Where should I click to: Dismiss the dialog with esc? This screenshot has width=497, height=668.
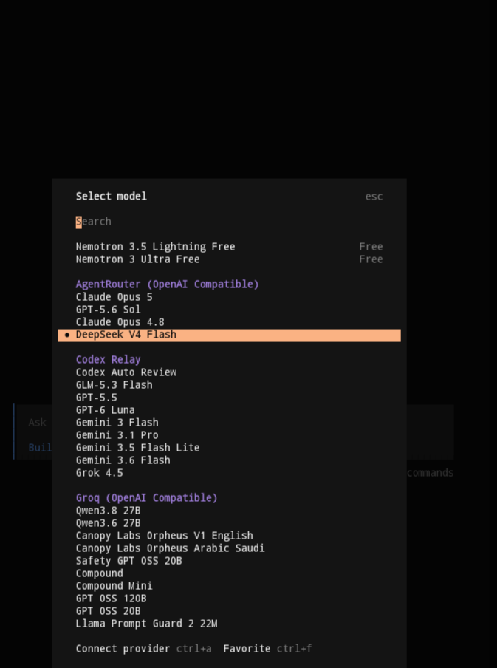(374, 197)
